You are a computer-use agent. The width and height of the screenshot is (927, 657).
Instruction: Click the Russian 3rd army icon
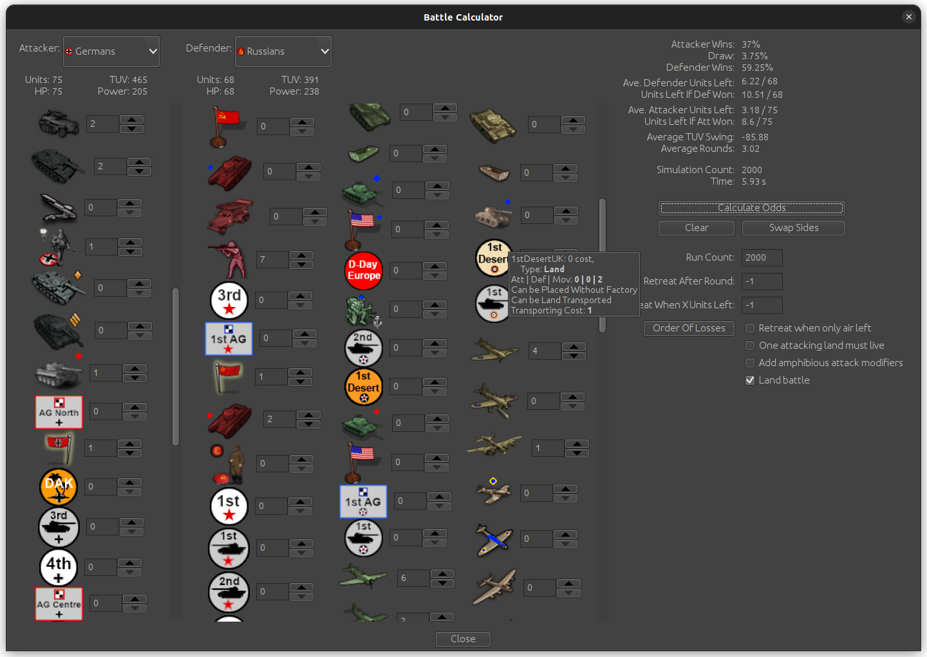pos(229,301)
